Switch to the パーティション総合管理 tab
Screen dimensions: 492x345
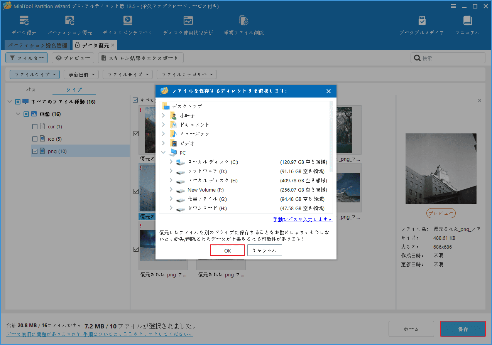click(x=37, y=45)
